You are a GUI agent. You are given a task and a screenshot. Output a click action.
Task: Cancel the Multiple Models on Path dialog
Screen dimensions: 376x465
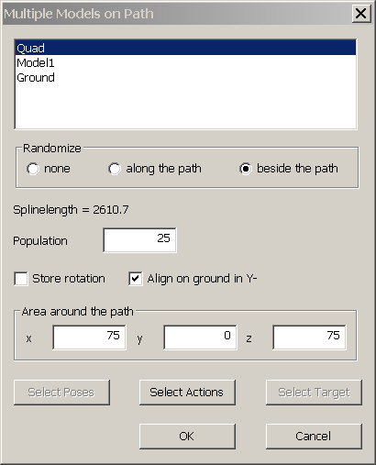(x=314, y=437)
